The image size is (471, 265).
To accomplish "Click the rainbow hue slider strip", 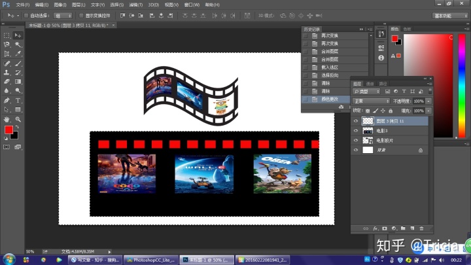I will pos(462,86).
